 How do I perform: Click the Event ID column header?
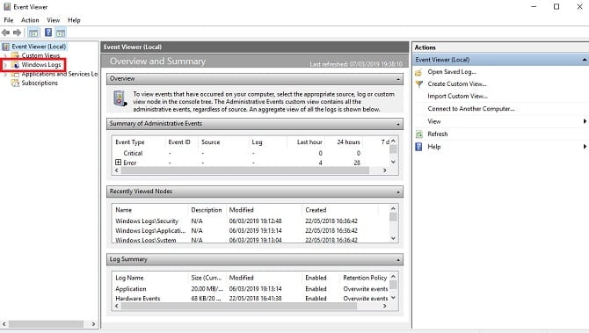(x=179, y=142)
